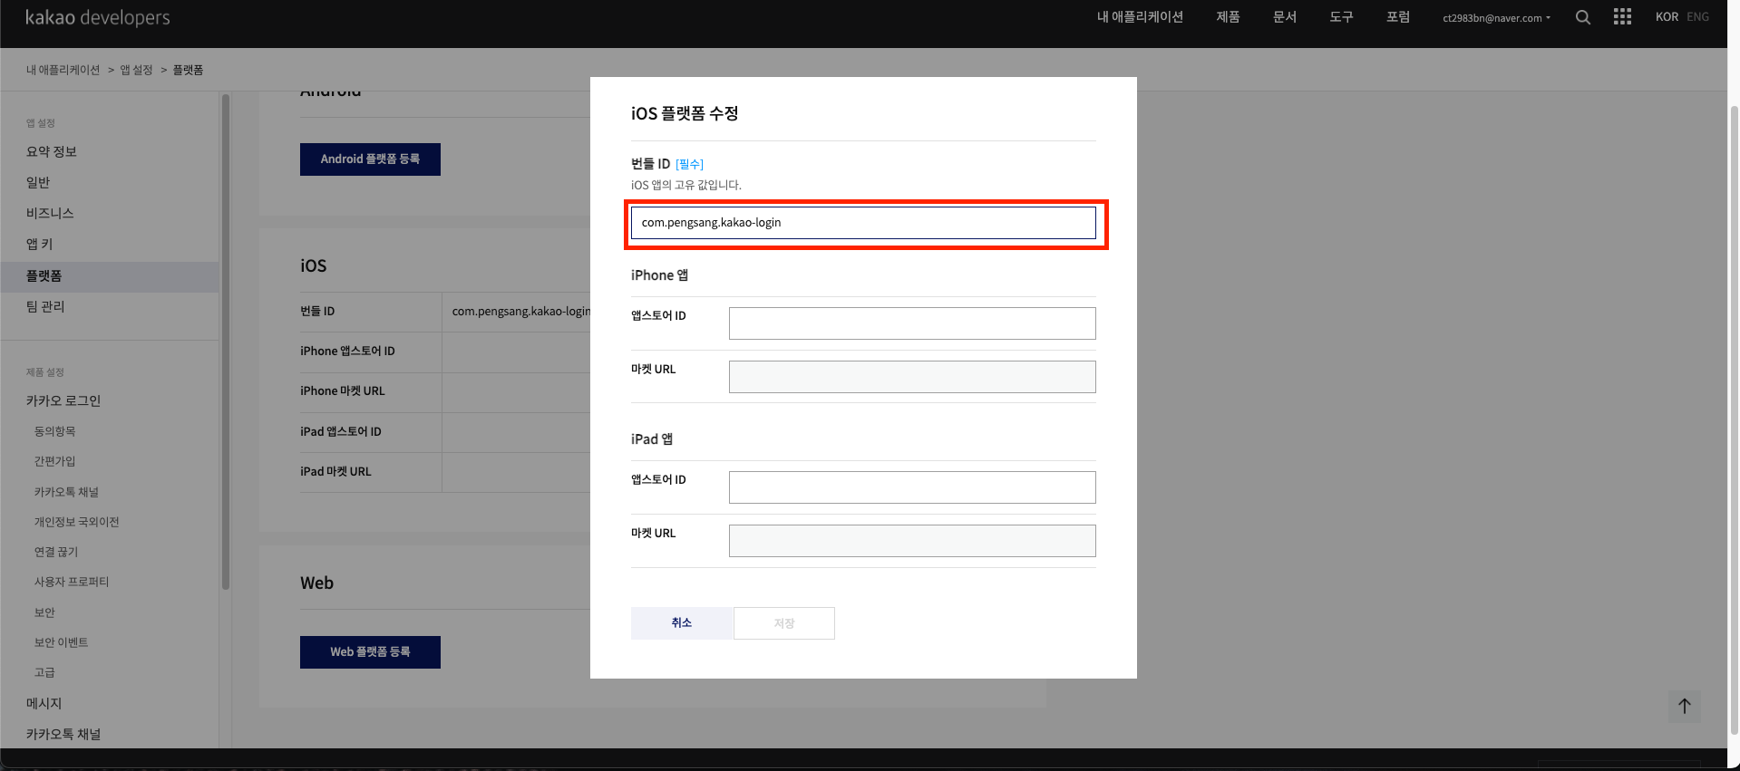Screen dimensions: 1740x771
Task: Click com.pengsang.kakao-login value in iOS table
Action: click(x=520, y=312)
